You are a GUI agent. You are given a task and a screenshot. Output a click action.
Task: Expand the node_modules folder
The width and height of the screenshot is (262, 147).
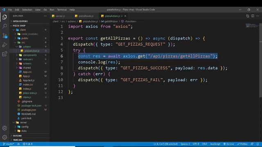point(29,34)
